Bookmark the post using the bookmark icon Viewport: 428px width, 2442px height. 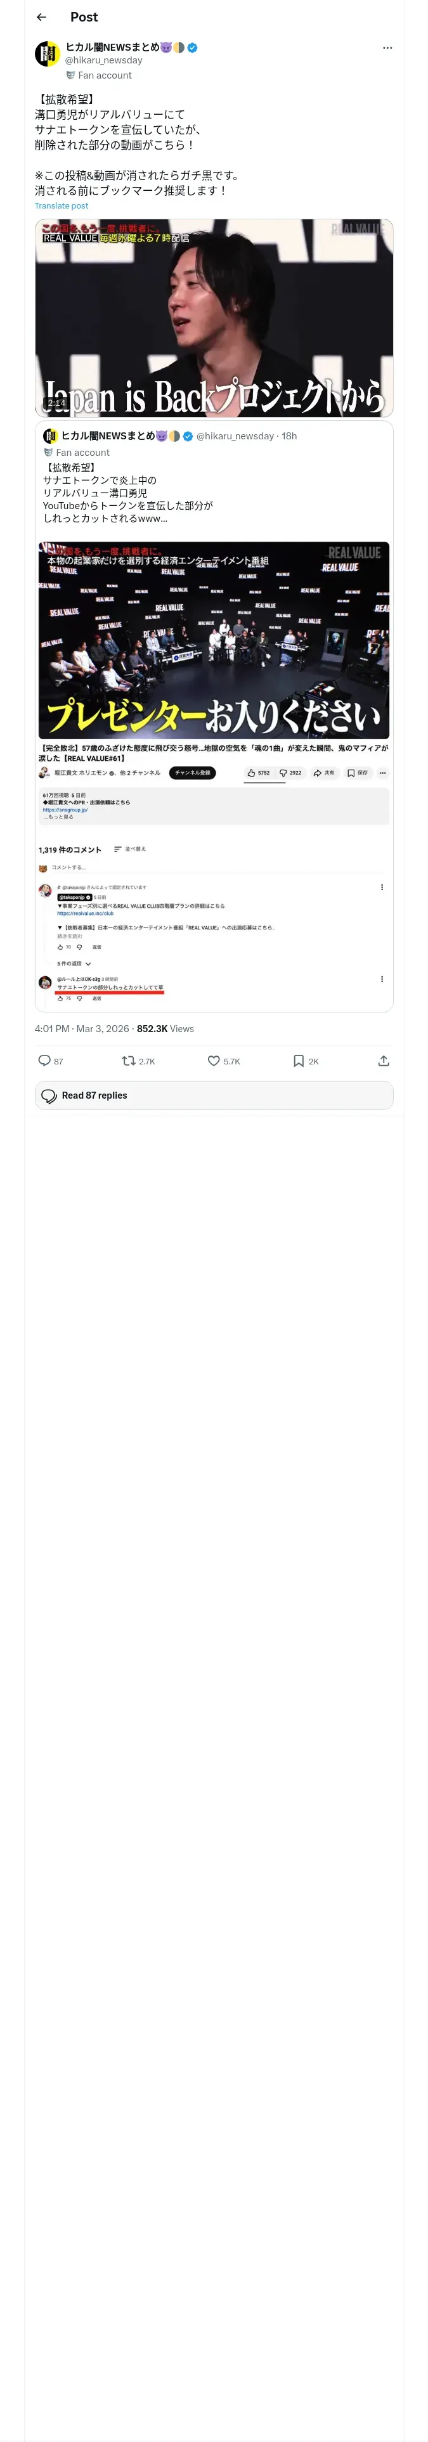(298, 1061)
